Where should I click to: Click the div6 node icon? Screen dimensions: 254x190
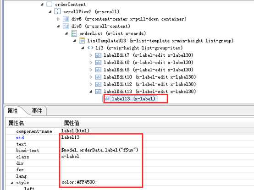[x=66, y=19]
